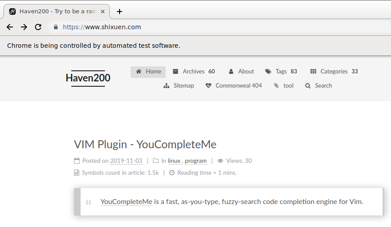
Task: Open the Home menu item
Action: pyautogui.click(x=148, y=72)
